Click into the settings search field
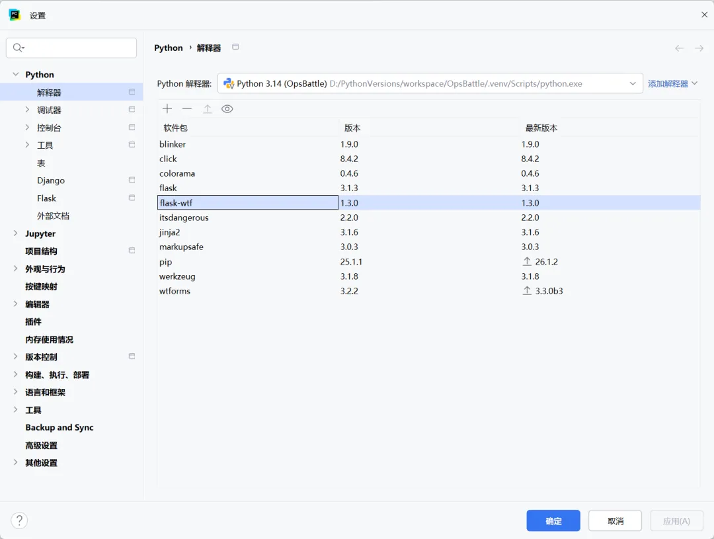The height and width of the screenshot is (539, 714). click(x=71, y=48)
